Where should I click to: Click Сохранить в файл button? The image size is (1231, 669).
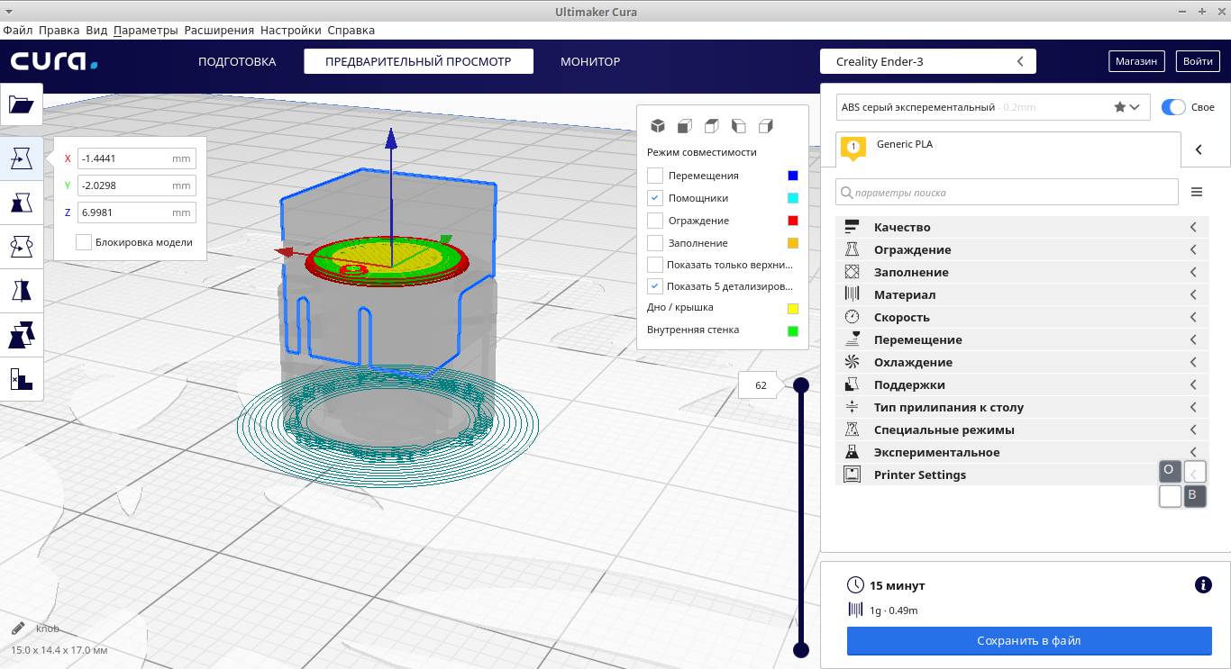tap(1029, 641)
